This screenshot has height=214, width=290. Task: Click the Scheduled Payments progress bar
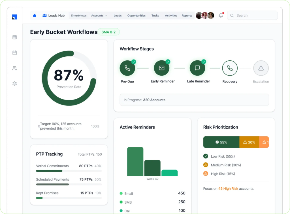(69, 185)
